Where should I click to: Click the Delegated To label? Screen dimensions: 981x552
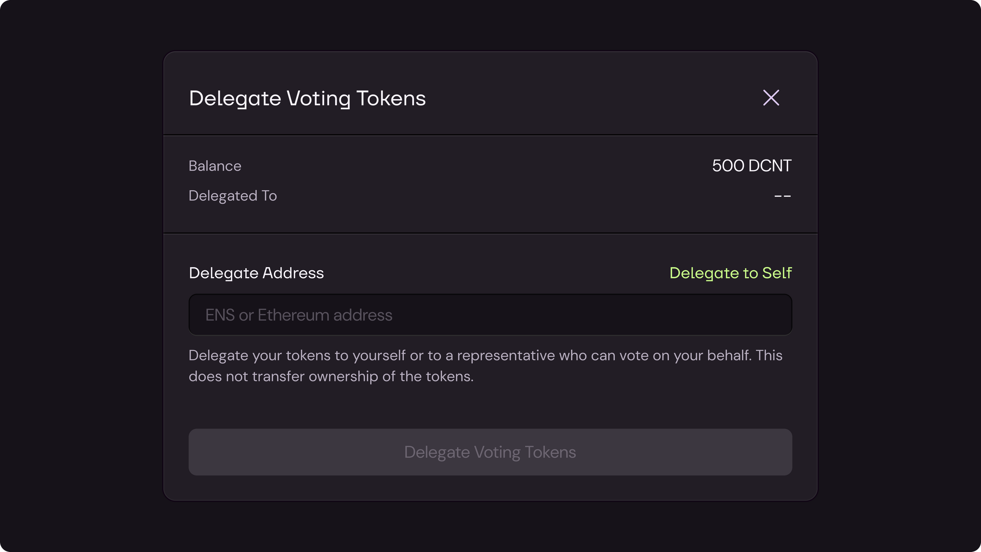233,196
